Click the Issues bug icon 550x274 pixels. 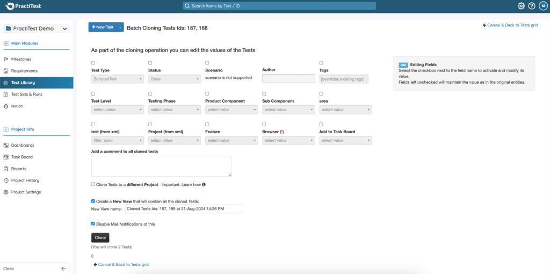(6, 106)
